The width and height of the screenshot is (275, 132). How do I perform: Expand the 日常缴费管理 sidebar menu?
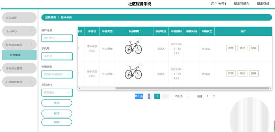pyautogui.click(x=19, y=82)
